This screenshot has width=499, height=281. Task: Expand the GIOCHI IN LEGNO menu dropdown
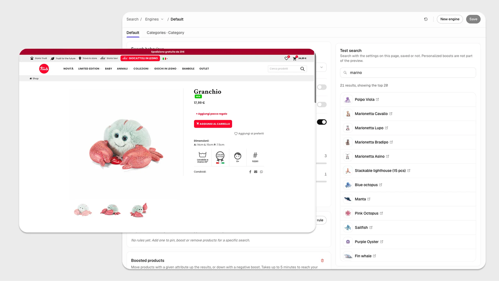[x=166, y=69]
